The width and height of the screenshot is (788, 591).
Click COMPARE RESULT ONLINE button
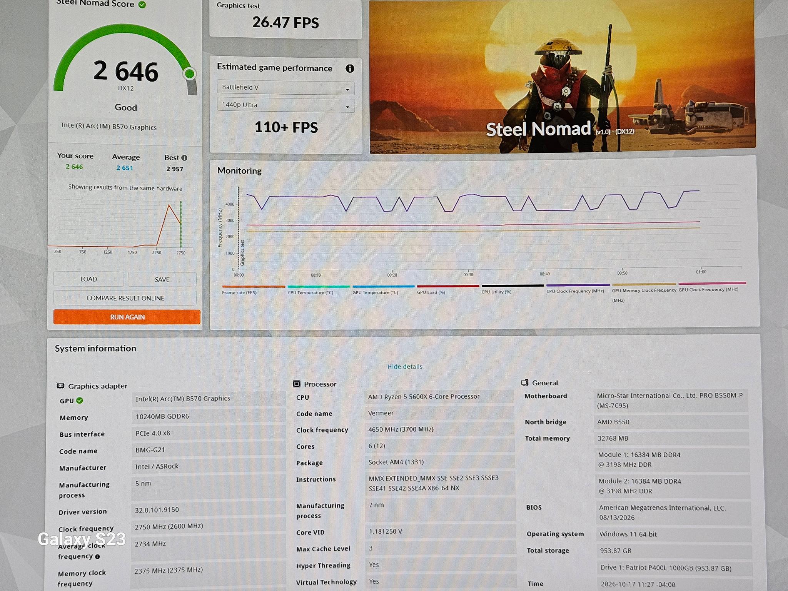125,298
